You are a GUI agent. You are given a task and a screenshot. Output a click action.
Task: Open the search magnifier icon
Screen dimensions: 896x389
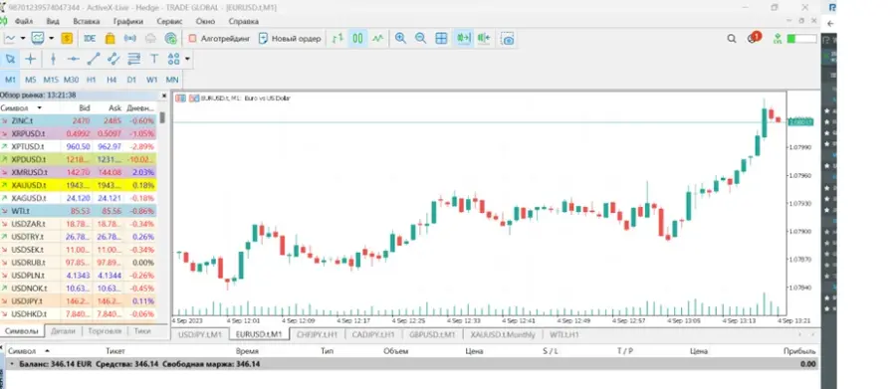(732, 38)
